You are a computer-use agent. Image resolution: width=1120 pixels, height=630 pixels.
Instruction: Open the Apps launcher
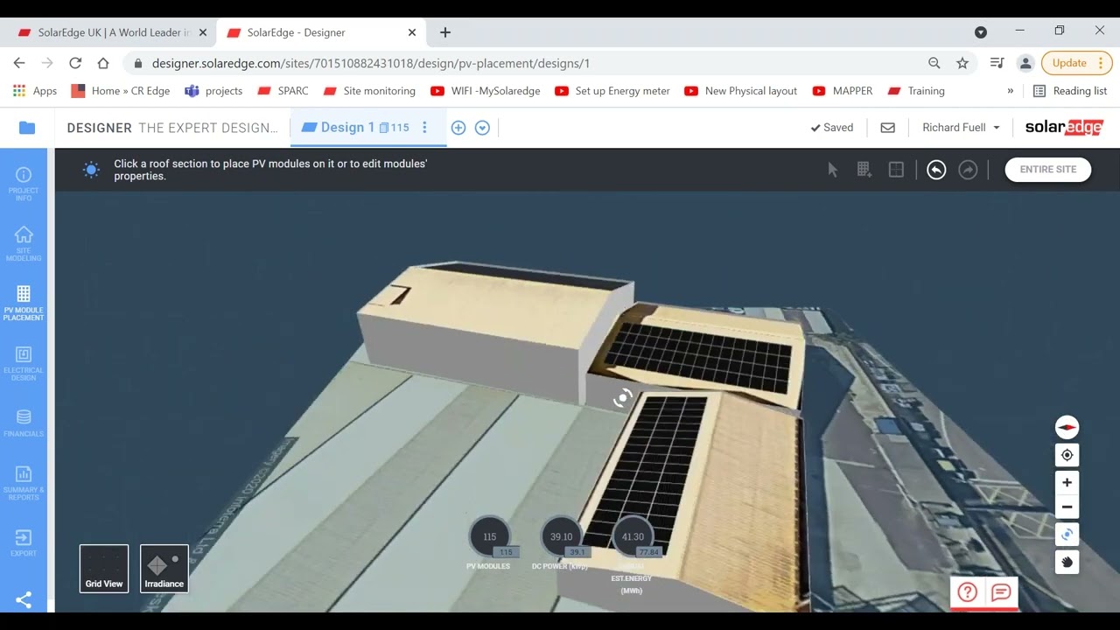(x=35, y=91)
